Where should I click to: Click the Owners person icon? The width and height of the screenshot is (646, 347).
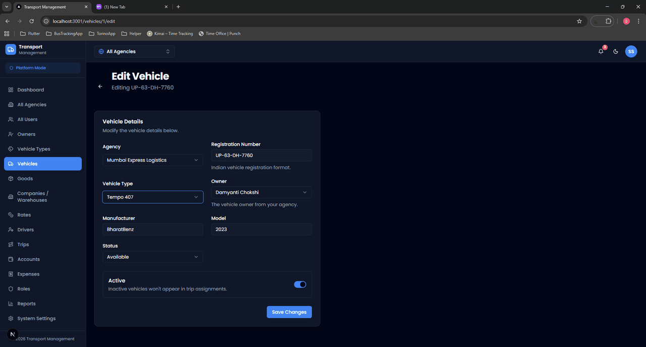(11, 134)
